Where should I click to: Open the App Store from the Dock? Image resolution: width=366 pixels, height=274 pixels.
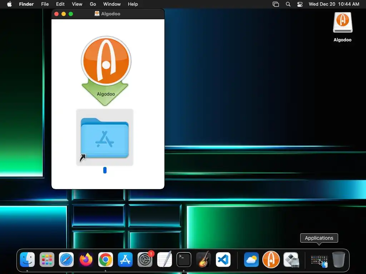(125, 260)
